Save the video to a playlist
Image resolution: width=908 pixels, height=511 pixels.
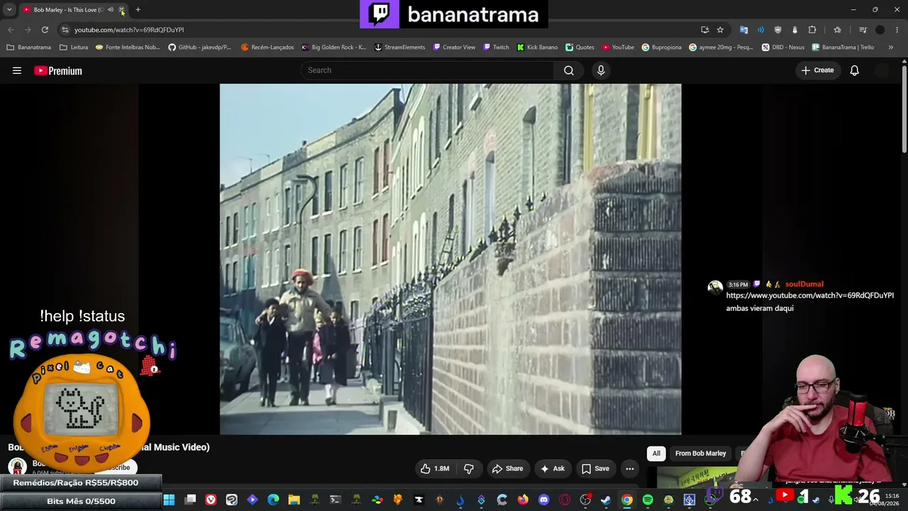point(595,468)
